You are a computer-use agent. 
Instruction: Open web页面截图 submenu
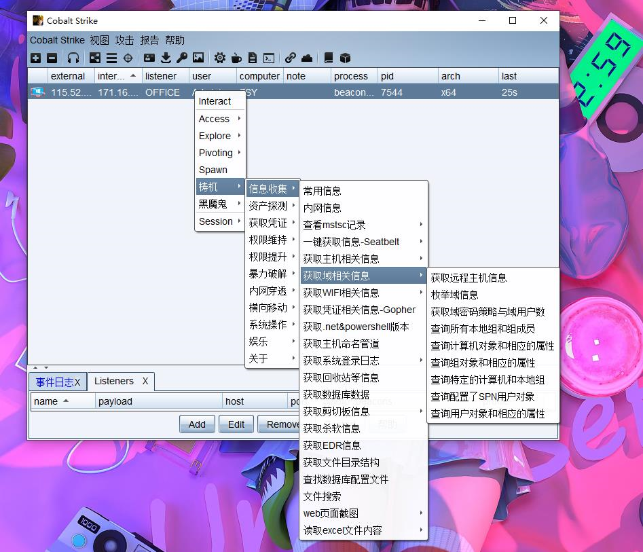363,513
